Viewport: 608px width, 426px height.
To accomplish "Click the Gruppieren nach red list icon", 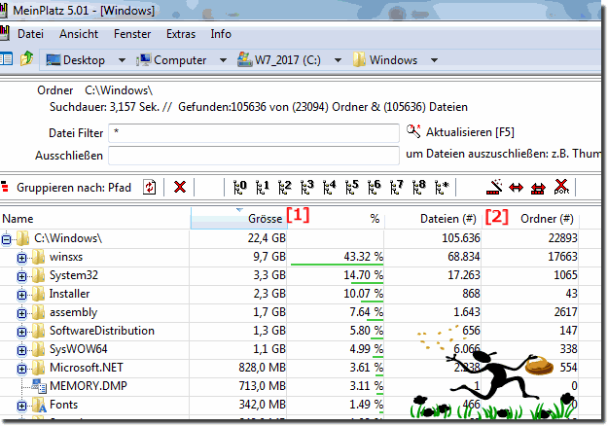I will click(5, 187).
